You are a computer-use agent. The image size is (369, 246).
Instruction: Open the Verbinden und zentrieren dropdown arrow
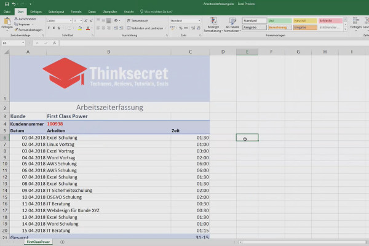click(x=166, y=28)
